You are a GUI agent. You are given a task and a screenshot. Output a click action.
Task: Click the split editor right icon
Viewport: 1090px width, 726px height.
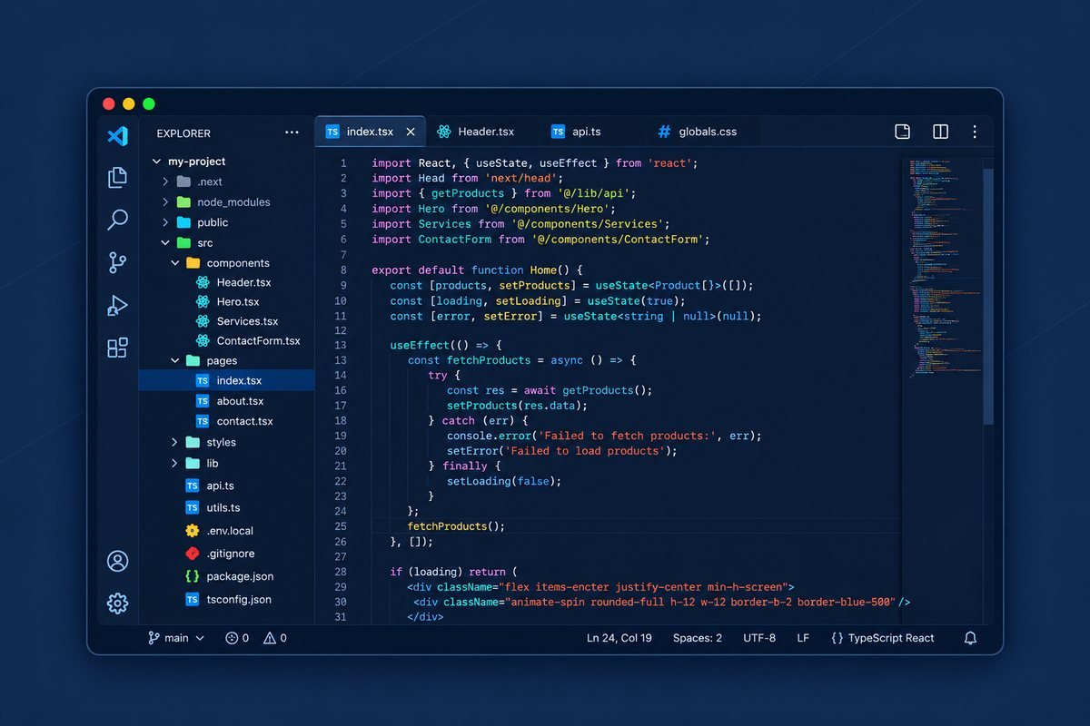pyautogui.click(x=940, y=132)
